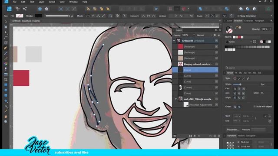This screenshot has width=278, height=156.
Task: Open snapping options dropdown arrow
Action: (x=188, y=9)
